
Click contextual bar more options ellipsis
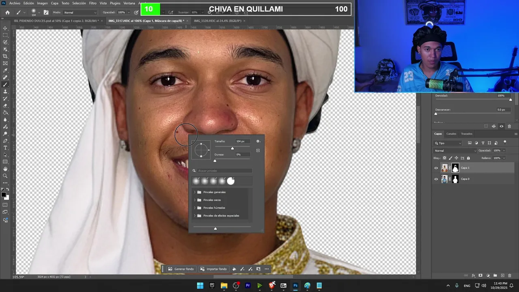tap(266, 269)
